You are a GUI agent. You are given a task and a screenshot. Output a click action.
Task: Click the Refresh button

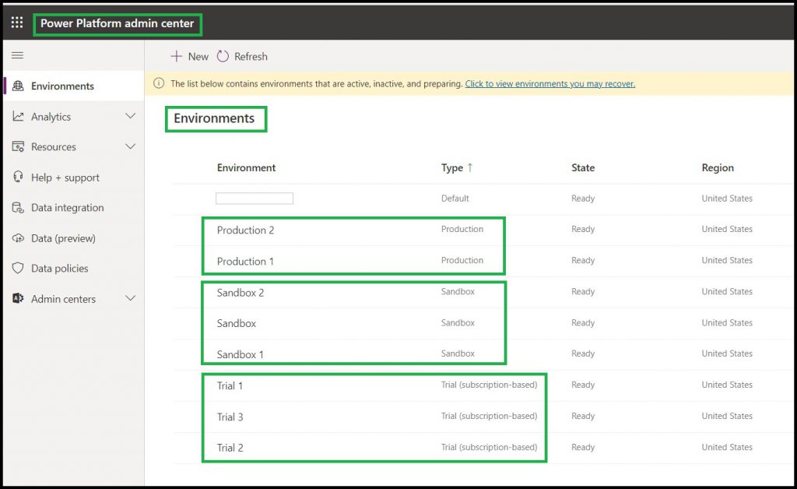click(242, 56)
